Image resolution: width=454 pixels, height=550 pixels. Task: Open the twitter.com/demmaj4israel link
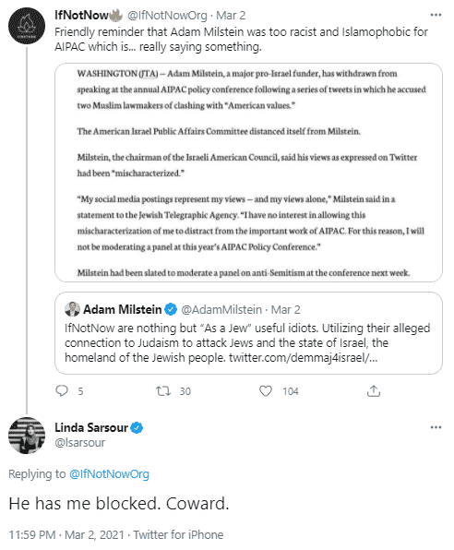click(304, 357)
